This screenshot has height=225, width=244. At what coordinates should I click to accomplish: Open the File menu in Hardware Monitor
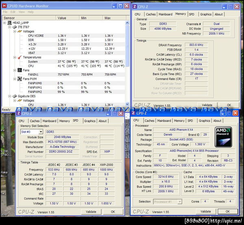point(5,12)
